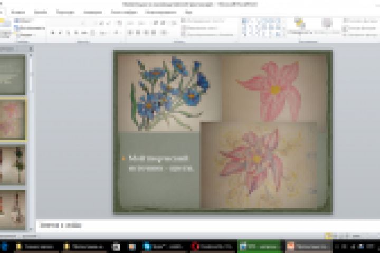Open the slide Layout option
380x253 pixels.
coord(23,21)
